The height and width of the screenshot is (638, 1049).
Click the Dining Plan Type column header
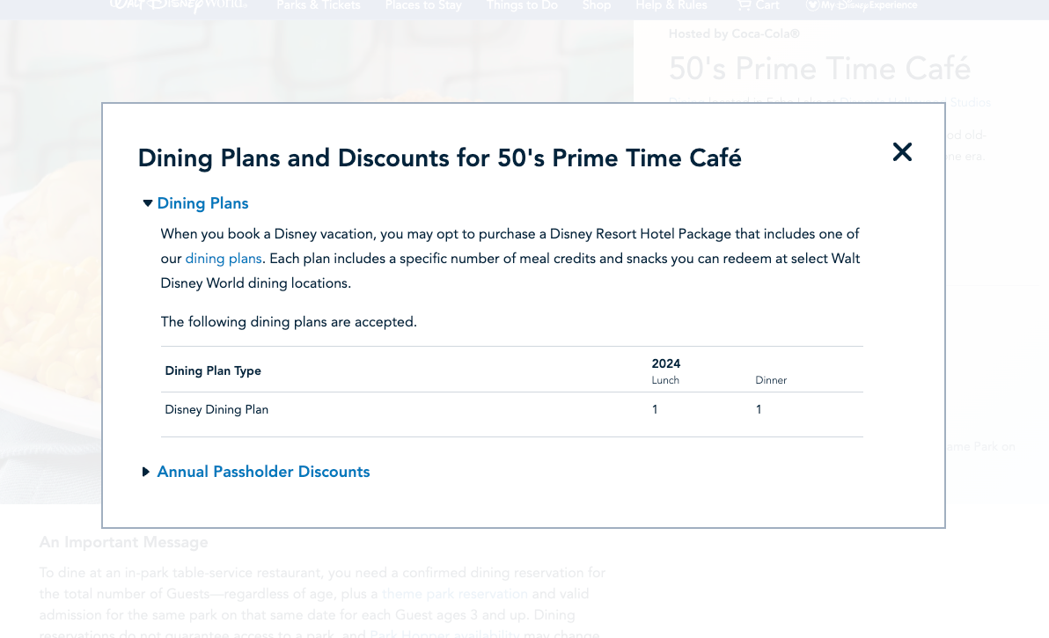[x=213, y=370]
